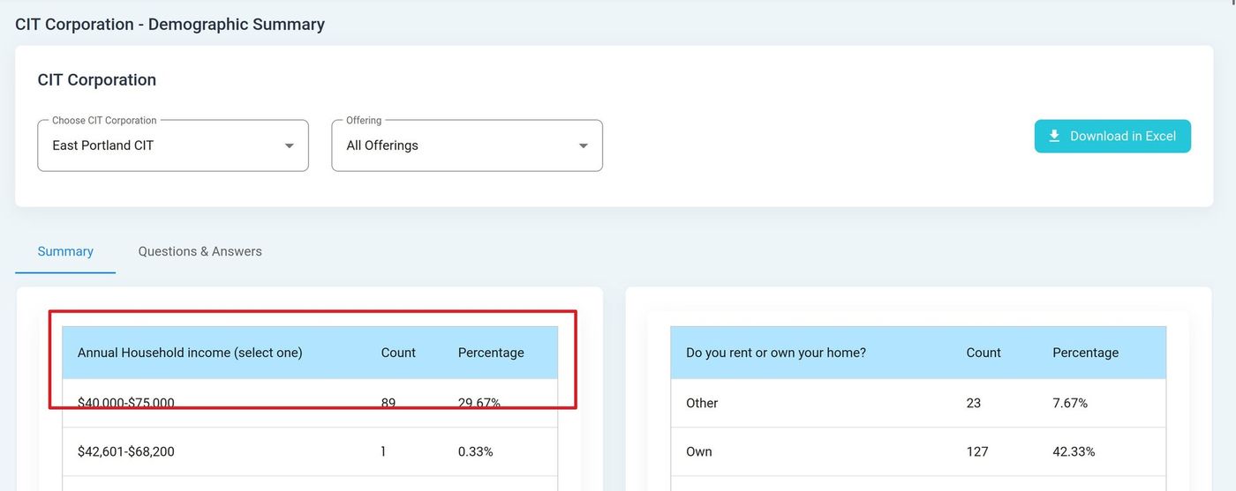Click the rent or own question header

click(x=776, y=353)
